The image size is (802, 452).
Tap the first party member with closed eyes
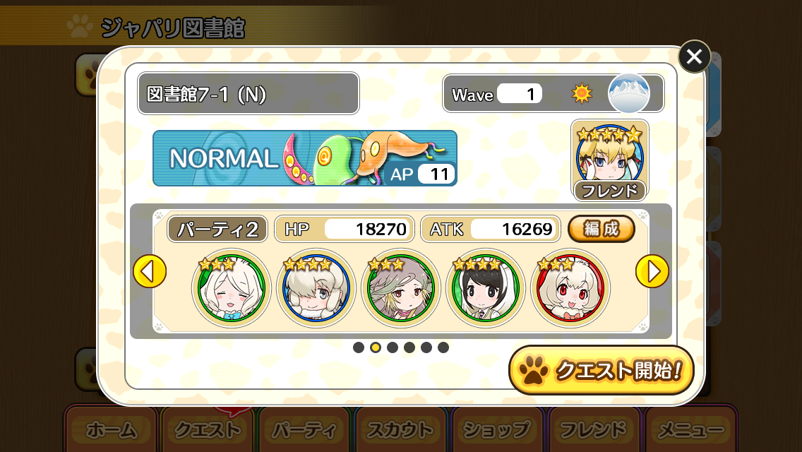[x=231, y=288]
